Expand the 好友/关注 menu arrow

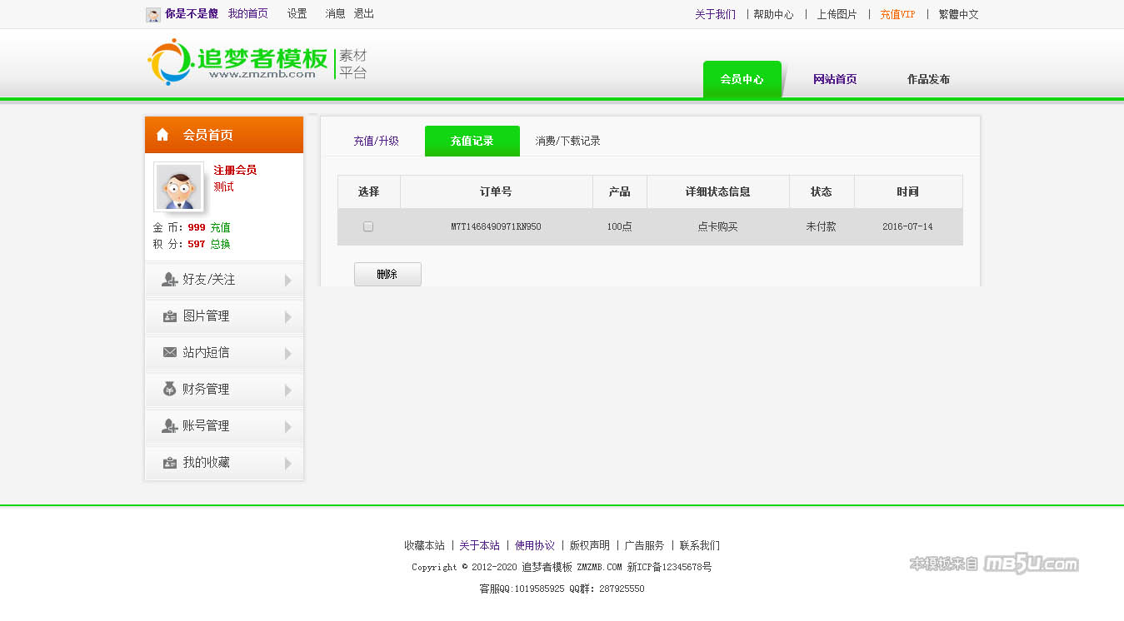coord(288,281)
